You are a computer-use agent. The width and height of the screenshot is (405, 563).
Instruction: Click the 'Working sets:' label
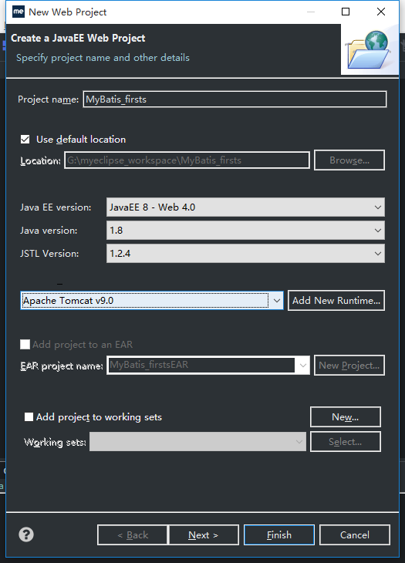click(55, 442)
